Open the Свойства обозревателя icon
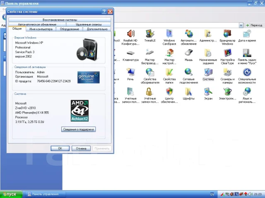The image size is (265, 198). (x=150, y=76)
